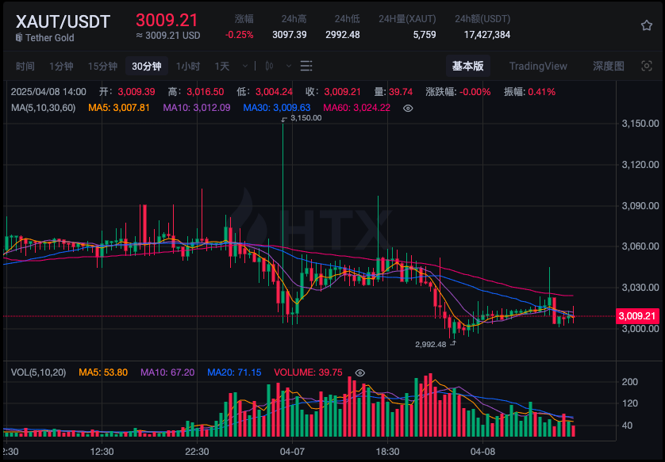The width and height of the screenshot is (665, 462).
Task: Select the 15分钟 interval
Action: click(x=102, y=66)
